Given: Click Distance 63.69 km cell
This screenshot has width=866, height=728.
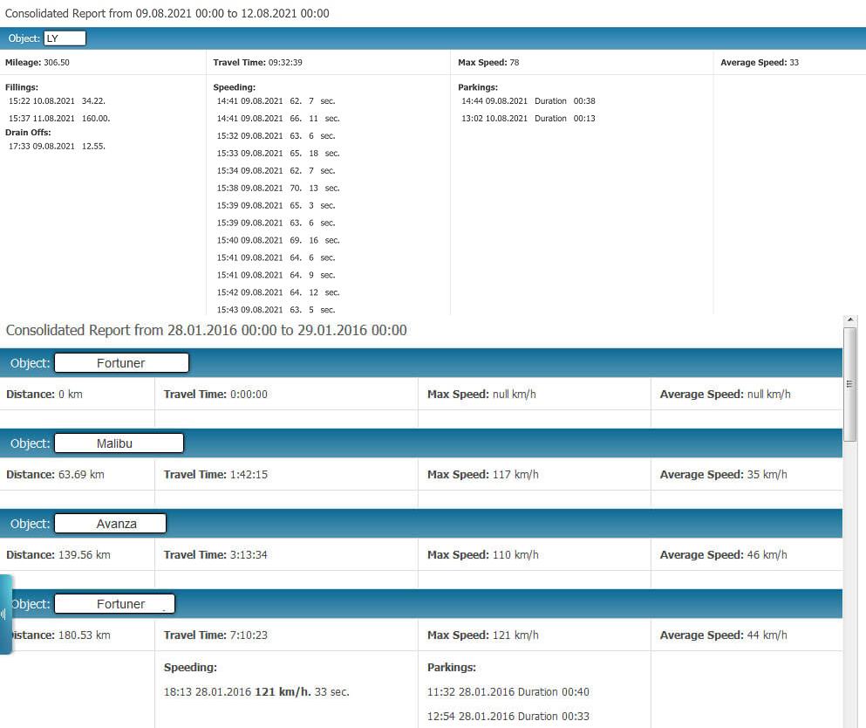Looking at the screenshot, I should 78,474.
